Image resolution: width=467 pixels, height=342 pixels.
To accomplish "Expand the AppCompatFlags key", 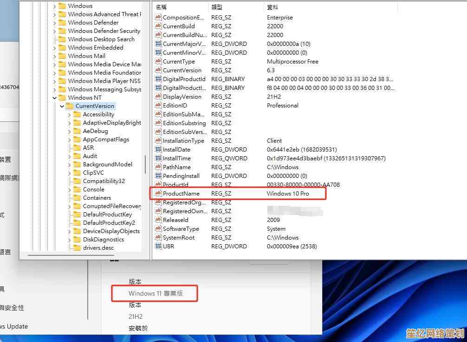I will (x=70, y=139).
